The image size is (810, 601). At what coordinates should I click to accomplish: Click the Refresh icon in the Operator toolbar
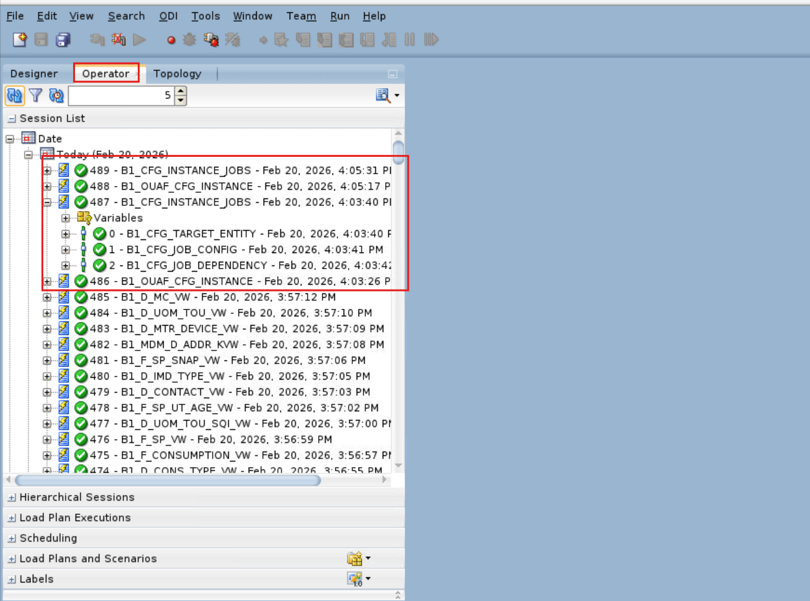coord(14,96)
